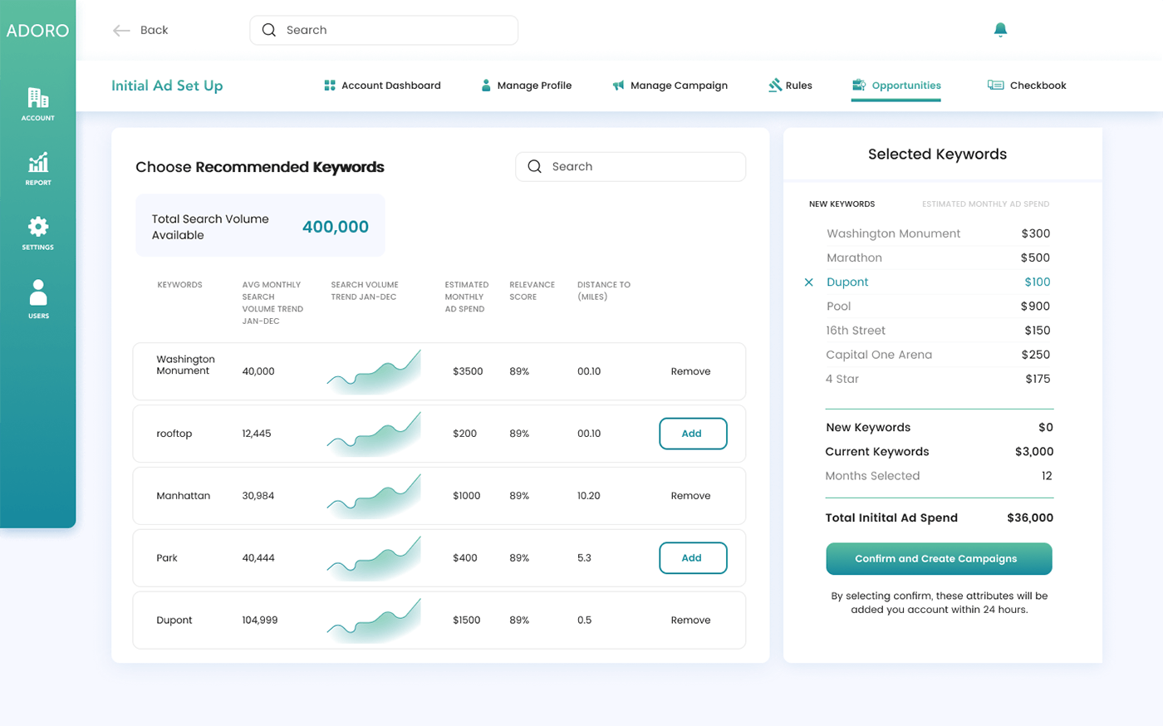Image resolution: width=1163 pixels, height=726 pixels.
Task: Click Confirm and Create Campaigns
Action: [x=939, y=559]
